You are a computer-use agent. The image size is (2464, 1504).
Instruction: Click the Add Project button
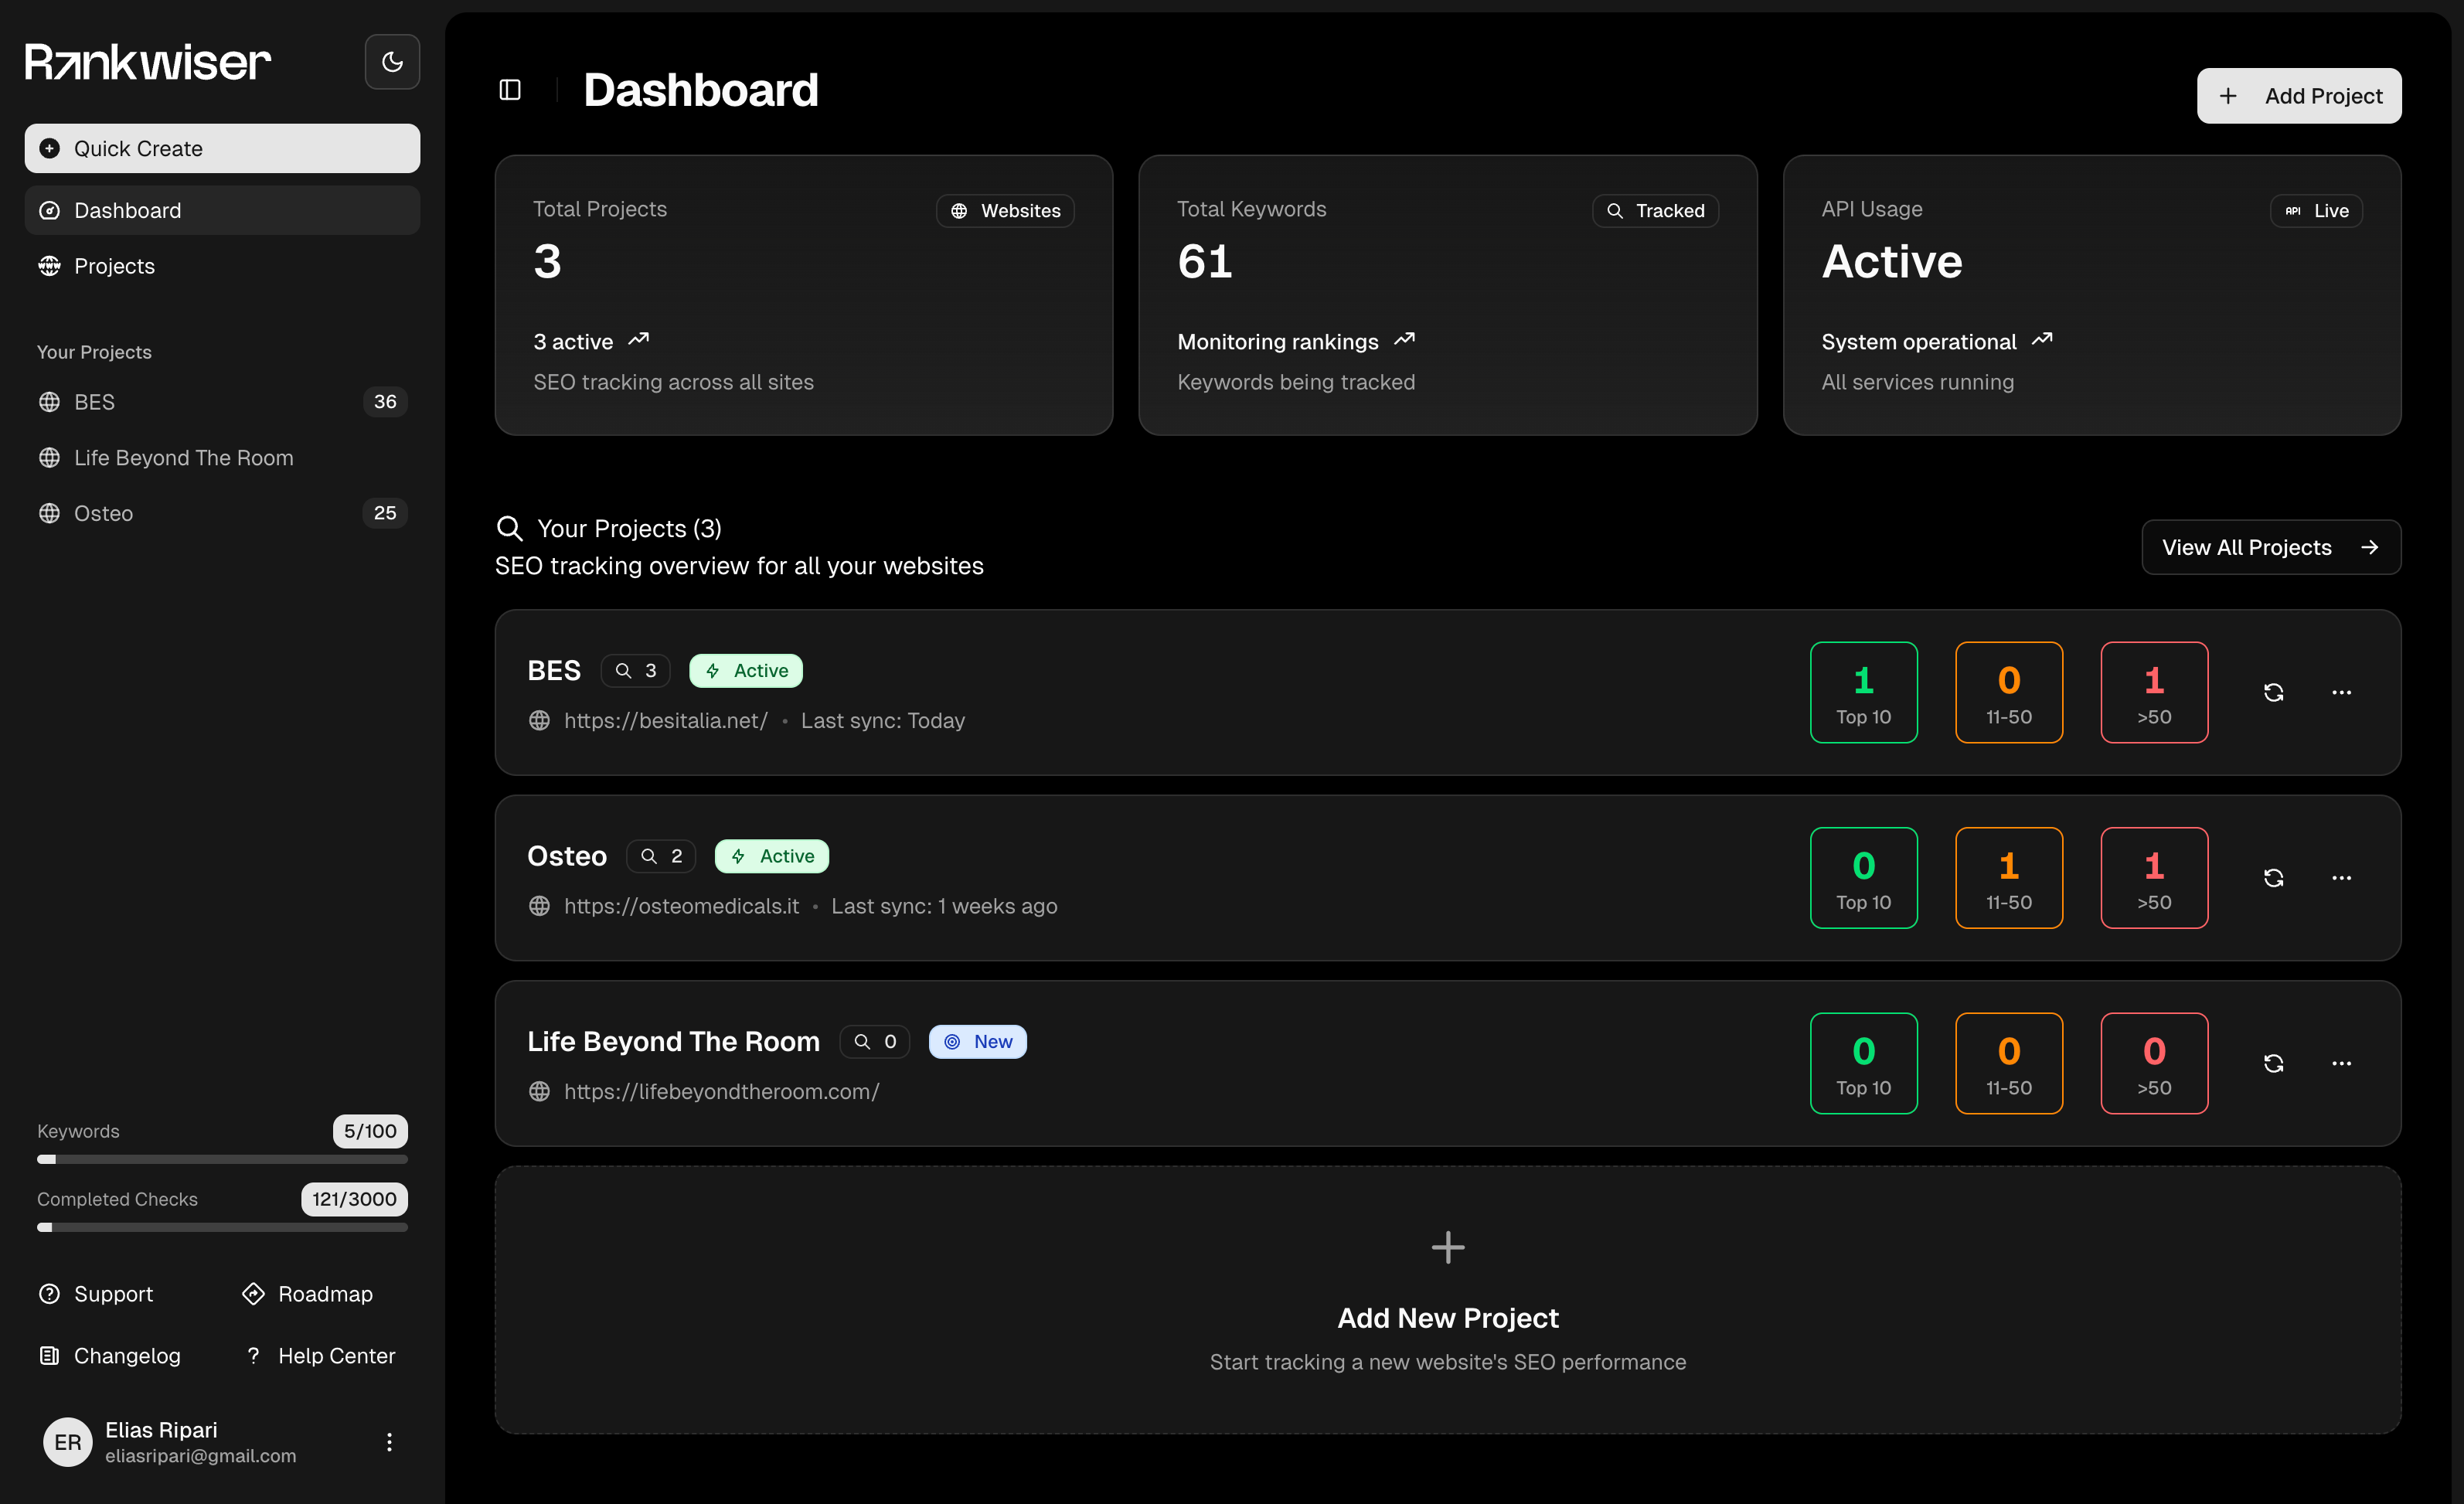click(2299, 95)
